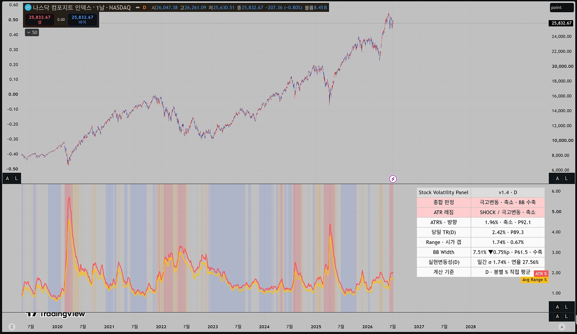Click the Avg Range % yellow series label

pyautogui.click(x=534, y=280)
